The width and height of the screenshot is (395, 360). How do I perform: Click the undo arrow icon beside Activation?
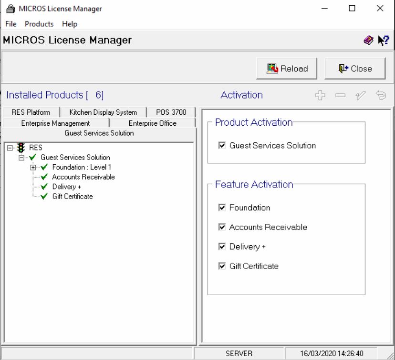381,95
